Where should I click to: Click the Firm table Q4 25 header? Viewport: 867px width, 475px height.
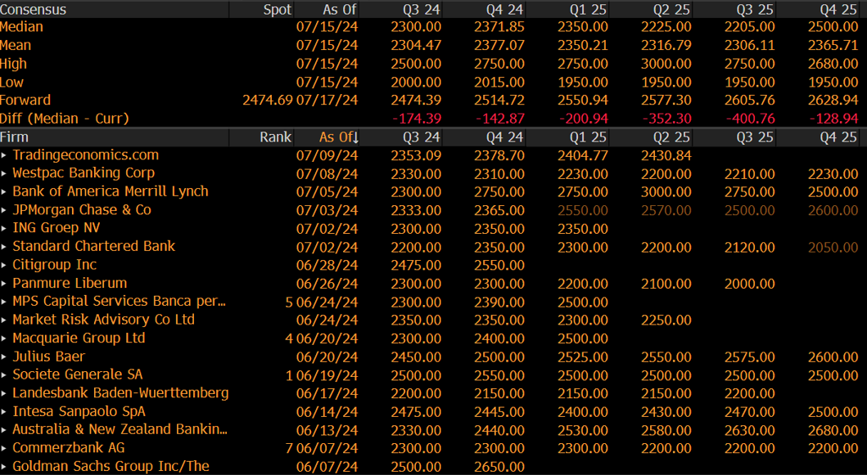839,137
